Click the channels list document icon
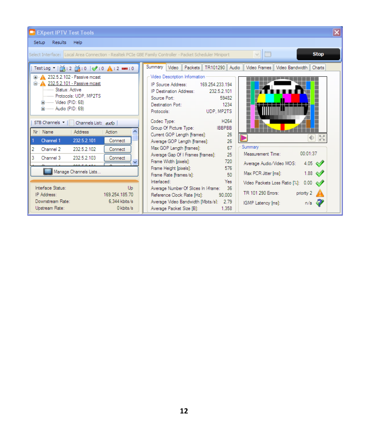The width and height of the screenshot is (368, 447). tap(71, 123)
